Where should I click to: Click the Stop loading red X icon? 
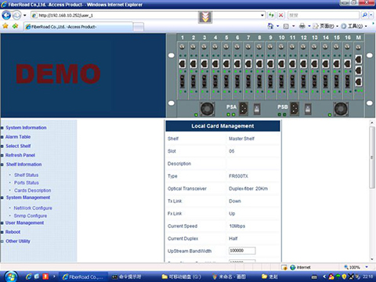tap(280, 16)
